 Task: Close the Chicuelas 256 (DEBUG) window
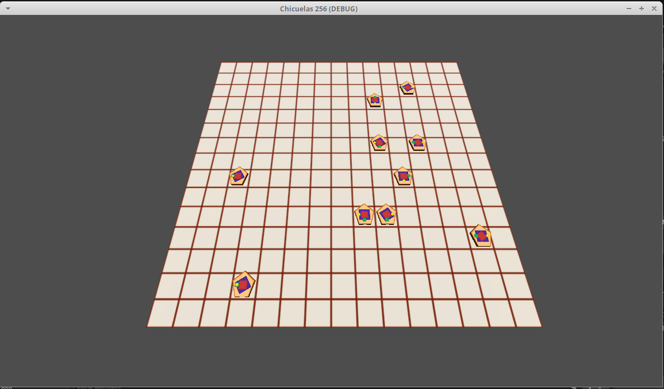coord(654,9)
